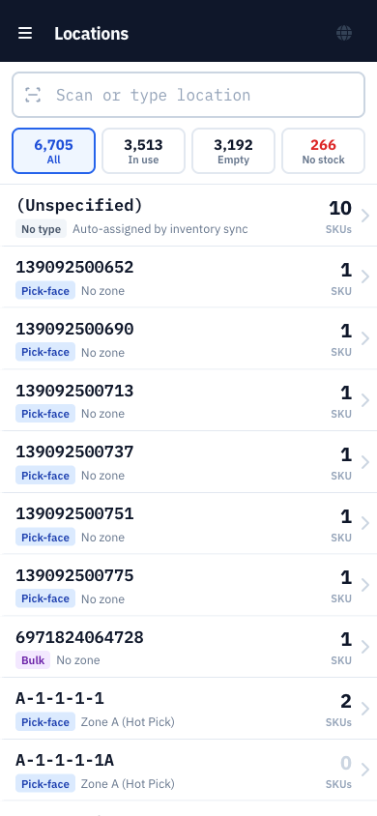Select the All 6,705 filter tab
Screen dimensions: 377x816
[53, 151]
